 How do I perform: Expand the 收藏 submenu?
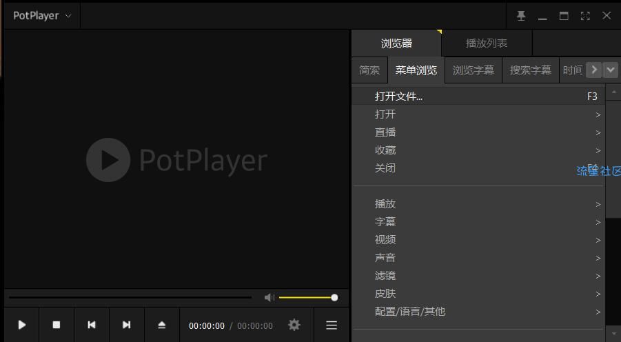[x=478, y=150]
